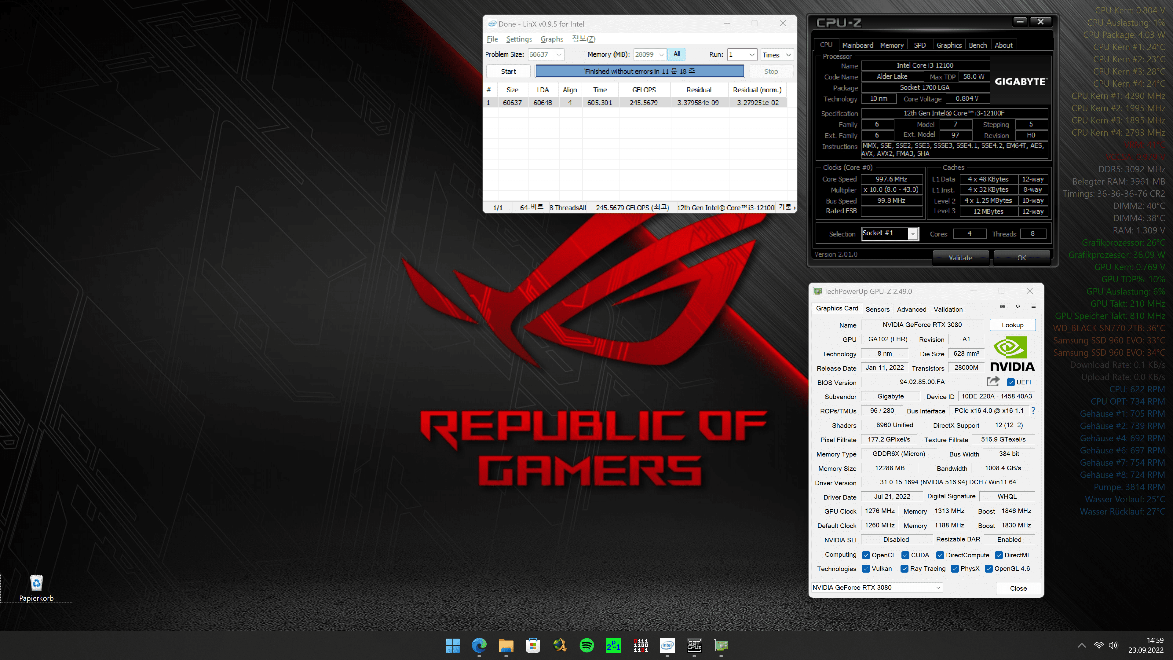Viewport: 1173px width, 660px height.
Task: Toggle the PhysX checkbox
Action: (x=955, y=569)
